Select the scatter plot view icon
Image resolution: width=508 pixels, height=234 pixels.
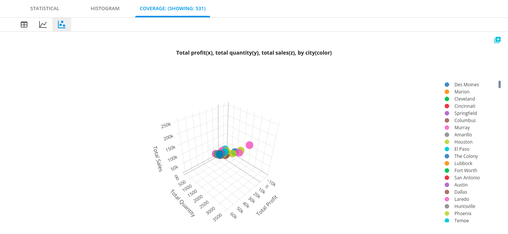tap(62, 24)
